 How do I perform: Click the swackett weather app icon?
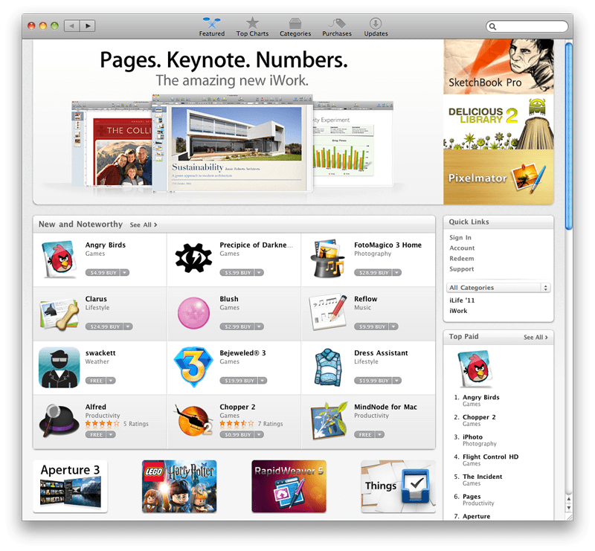[59, 367]
